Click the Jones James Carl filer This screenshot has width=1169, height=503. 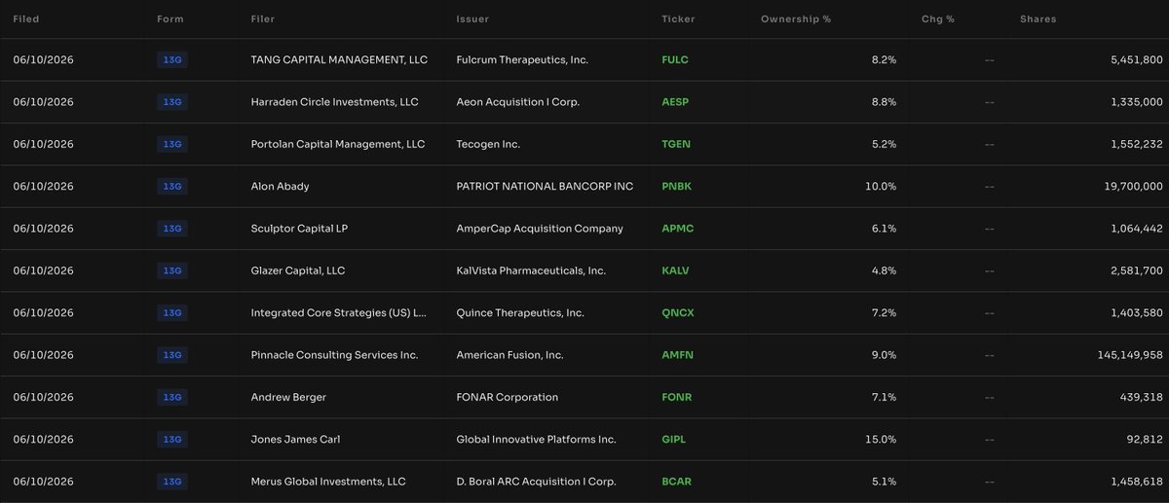(295, 440)
